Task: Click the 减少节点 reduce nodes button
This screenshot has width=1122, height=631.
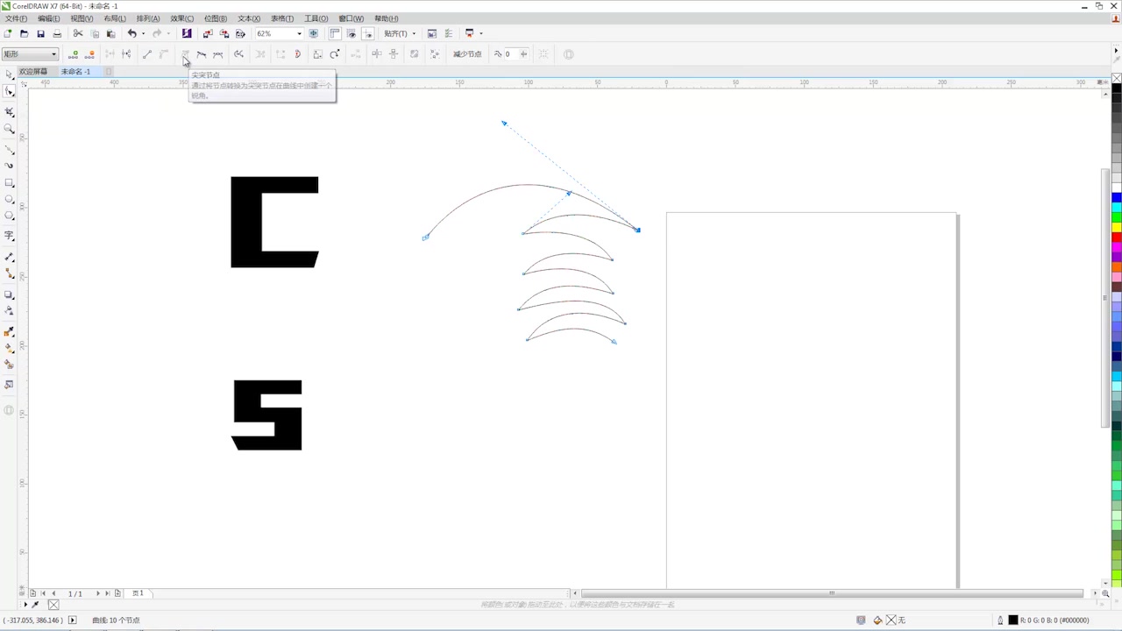Action: click(467, 54)
